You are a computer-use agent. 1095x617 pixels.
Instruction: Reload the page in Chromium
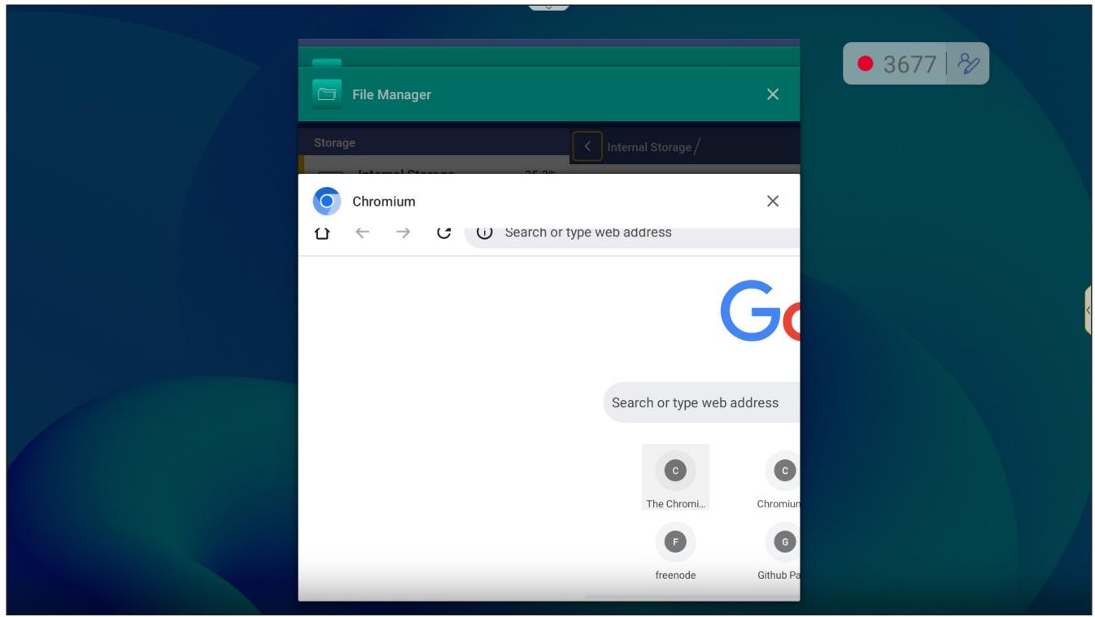coord(444,233)
